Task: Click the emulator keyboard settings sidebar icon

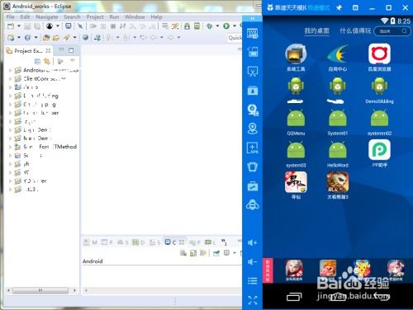Action: (x=253, y=33)
